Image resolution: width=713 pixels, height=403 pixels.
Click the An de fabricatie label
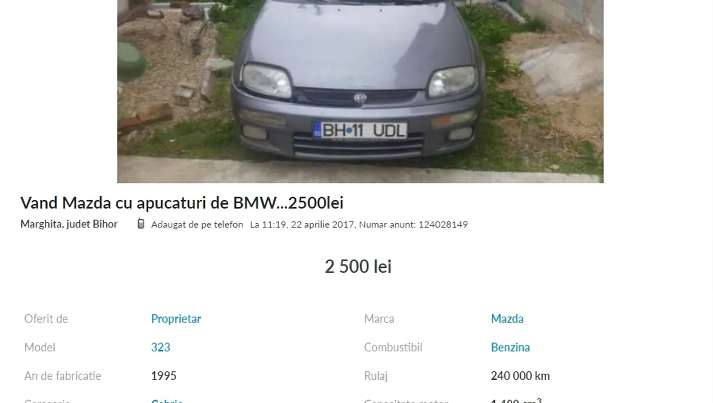click(63, 376)
